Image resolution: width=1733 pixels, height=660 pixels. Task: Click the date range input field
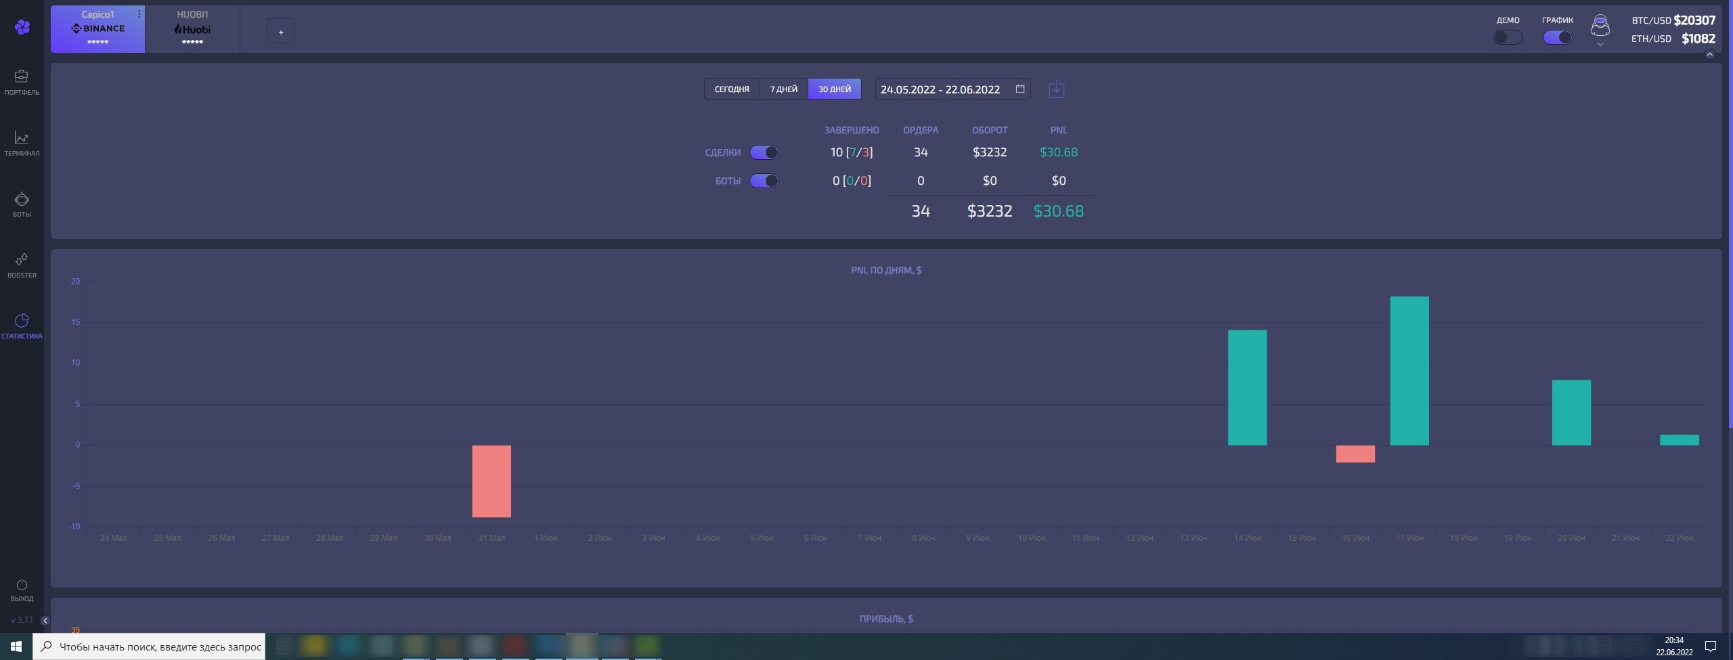click(x=952, y=89)
